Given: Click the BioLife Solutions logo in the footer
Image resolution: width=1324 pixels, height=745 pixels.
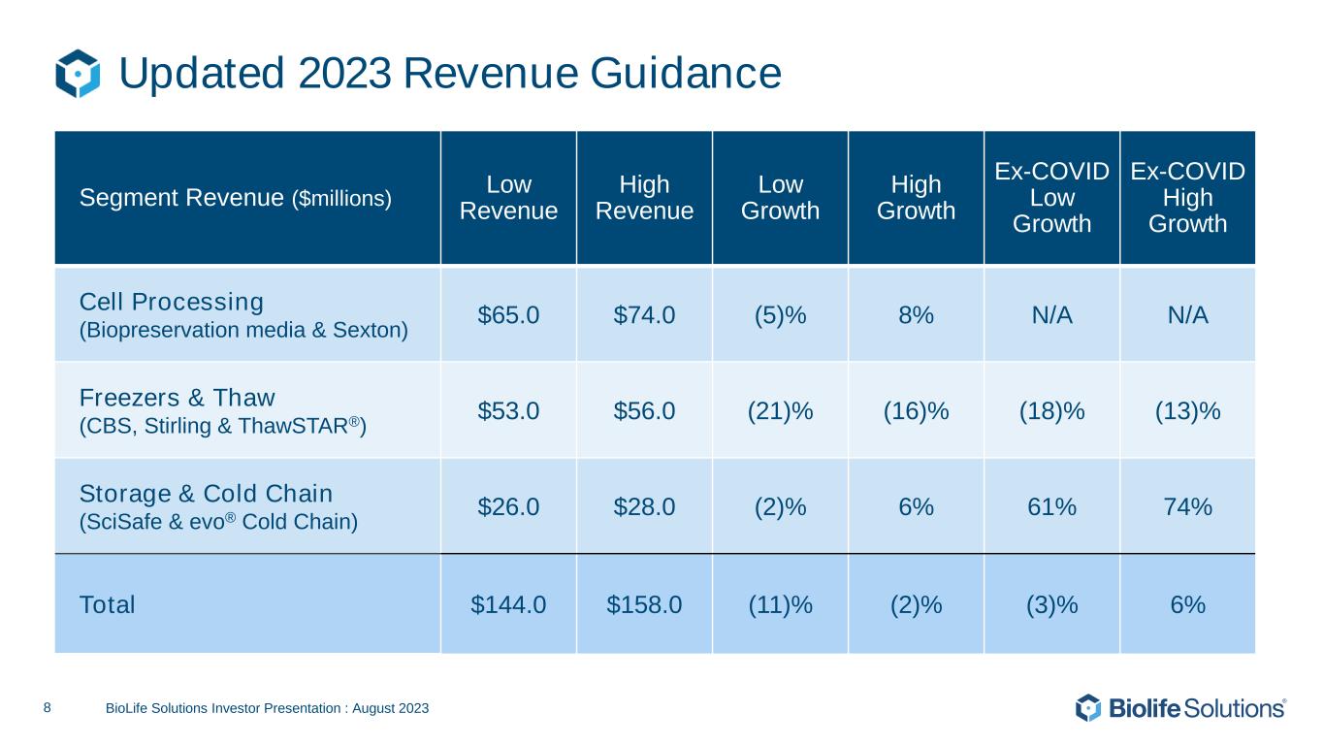Looking at the screenshot, I should point(1180,708).
